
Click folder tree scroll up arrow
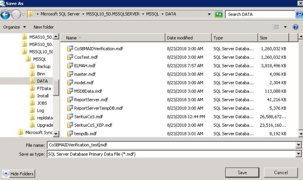click(x=56, y=36)
